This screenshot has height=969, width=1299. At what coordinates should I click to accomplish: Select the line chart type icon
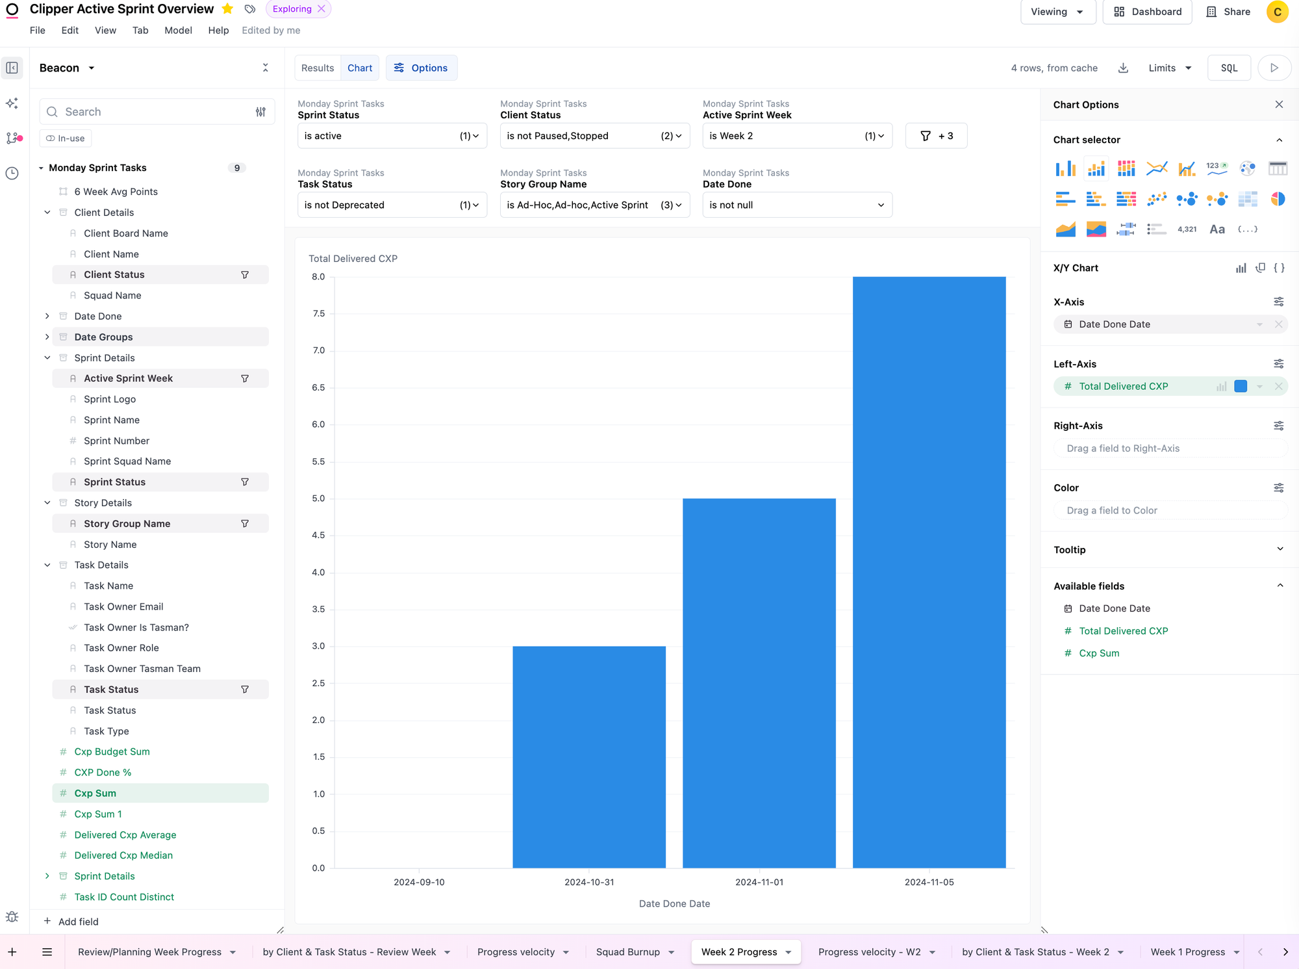pos(1156,169)
